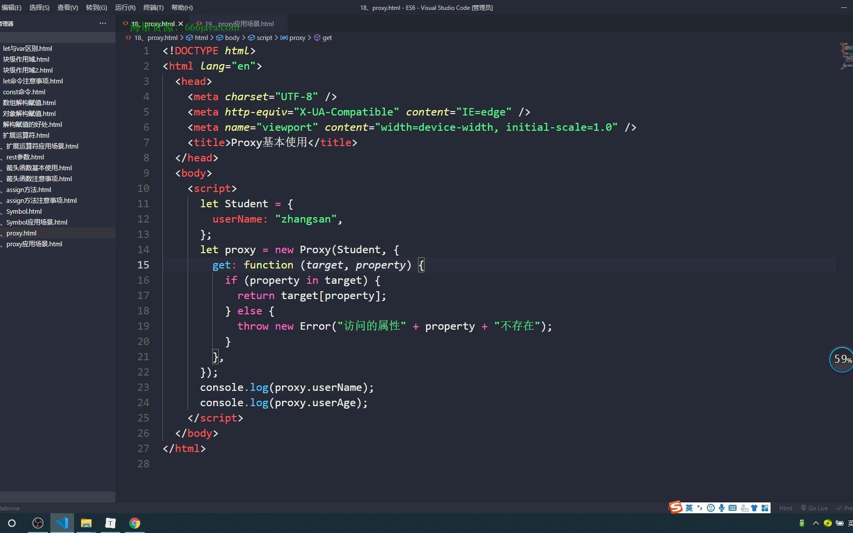Click the Sogou voice input microphone
853x533 pixels.
[721, 508]
